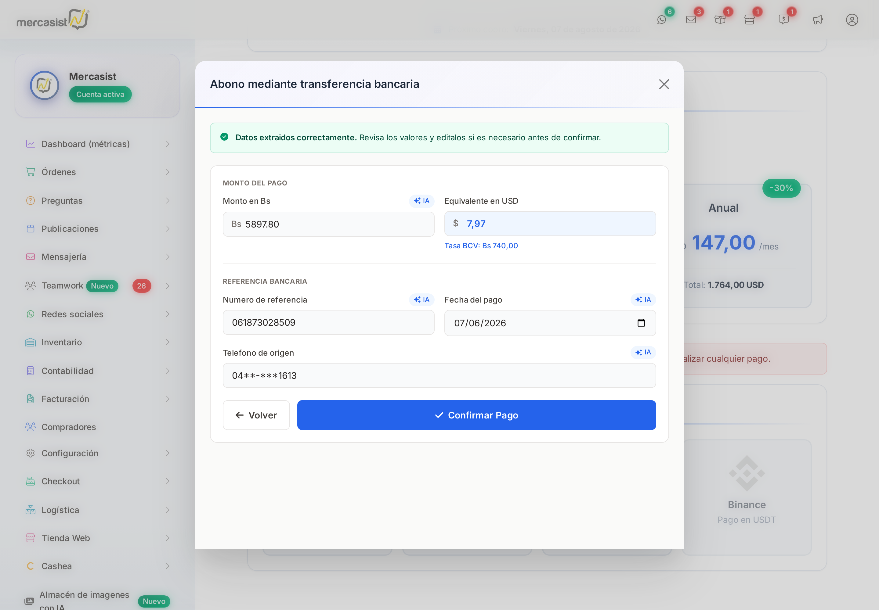Click the Cashea C icon
Image resolution: width=879 pixels, height=610 pixels.
pyautogui.click(x=30, y=566)
